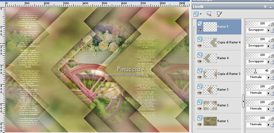Hide the Raster 2 layer
Viewport: 274px width, 133px height.
tap(200, 109)
